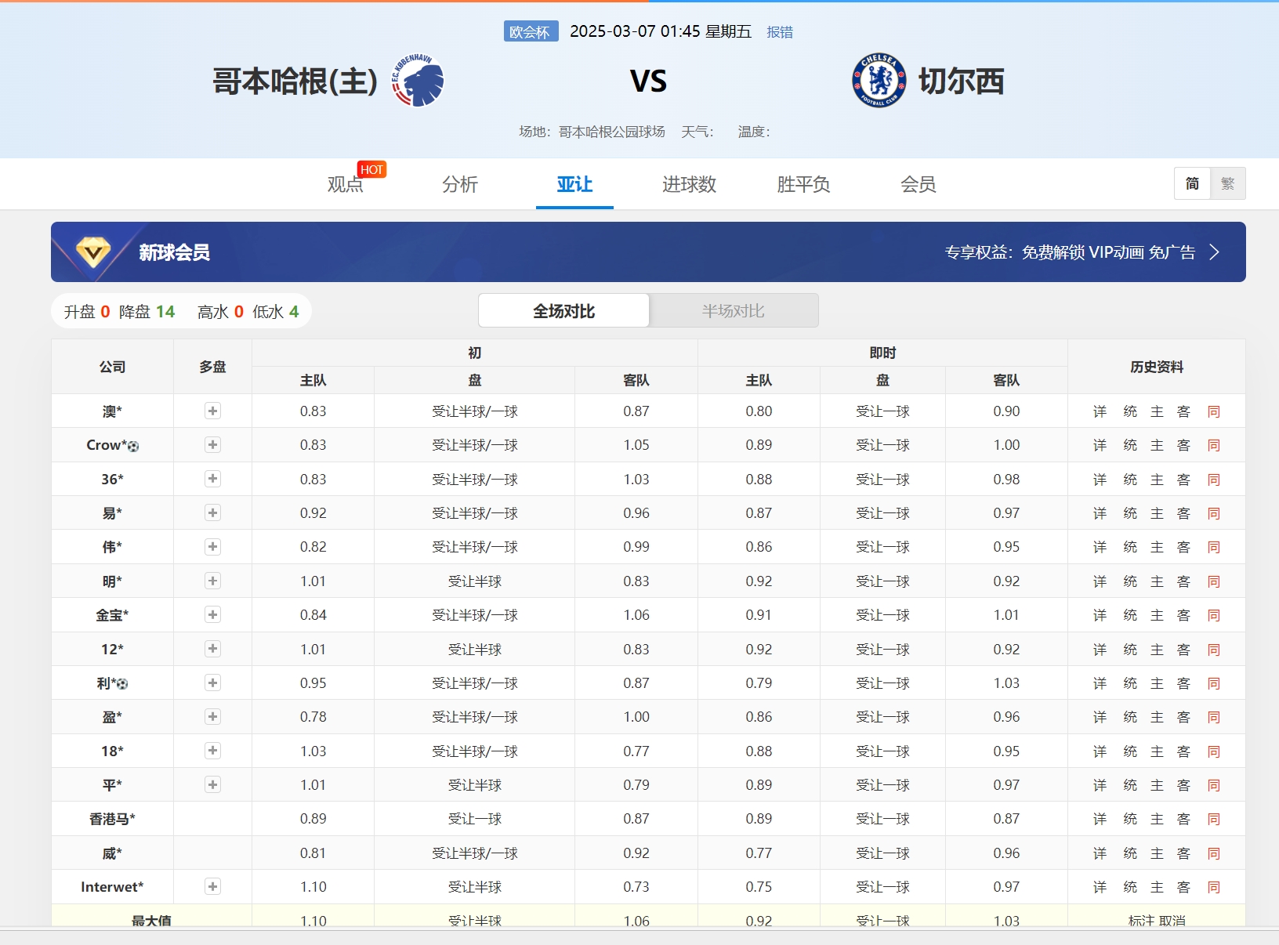The height and width of the screenshot is (945, 1279).
Task: Click red 同 in the 12* row
Action: coord(1213,650)
